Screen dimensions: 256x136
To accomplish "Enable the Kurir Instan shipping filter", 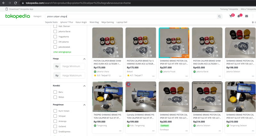I will (55, 111).
